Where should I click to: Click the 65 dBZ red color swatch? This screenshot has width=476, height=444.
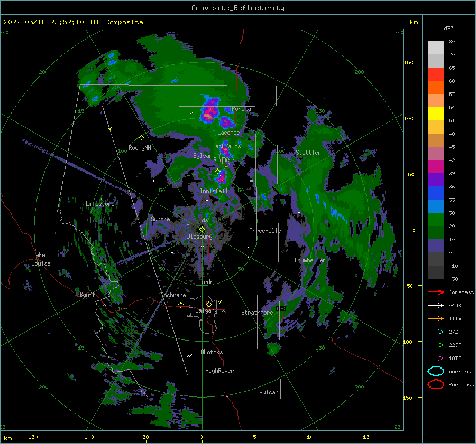(x=436, y=74)
